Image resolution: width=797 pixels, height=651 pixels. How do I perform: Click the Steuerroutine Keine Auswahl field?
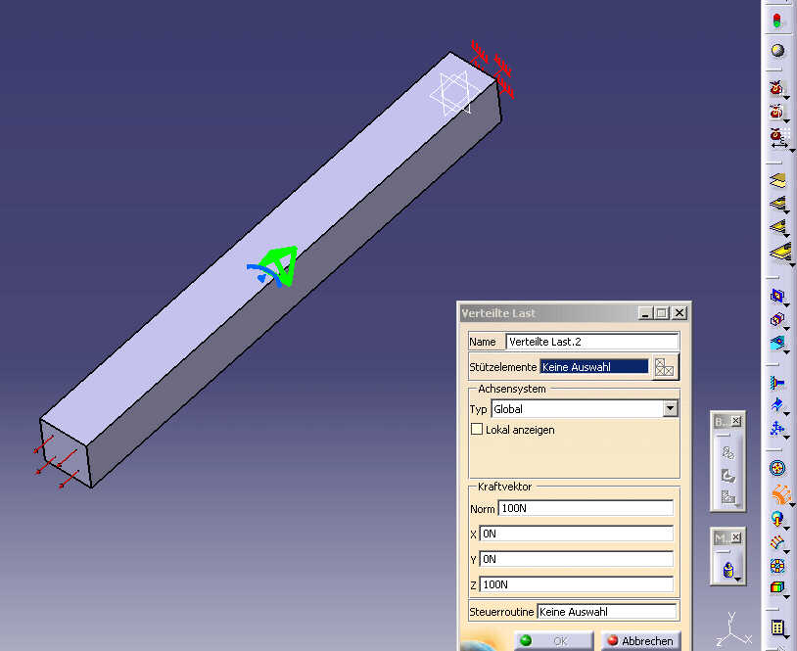point(606,612)
